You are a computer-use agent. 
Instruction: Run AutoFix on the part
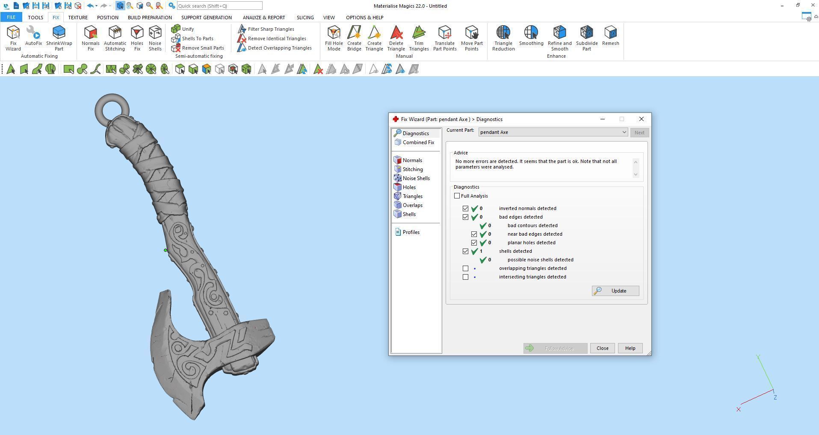click(x=33, y=36)
